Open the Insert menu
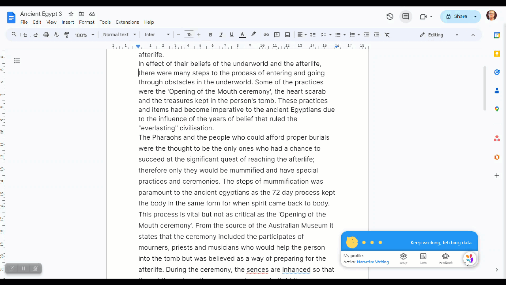The width and height of the screenshot is (506, 285). coord(68,22)
